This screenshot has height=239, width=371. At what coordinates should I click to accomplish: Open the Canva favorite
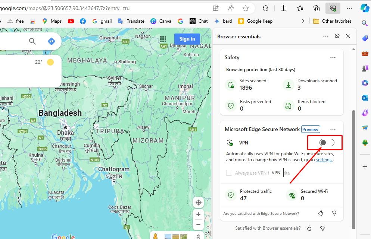pos(161,21)
